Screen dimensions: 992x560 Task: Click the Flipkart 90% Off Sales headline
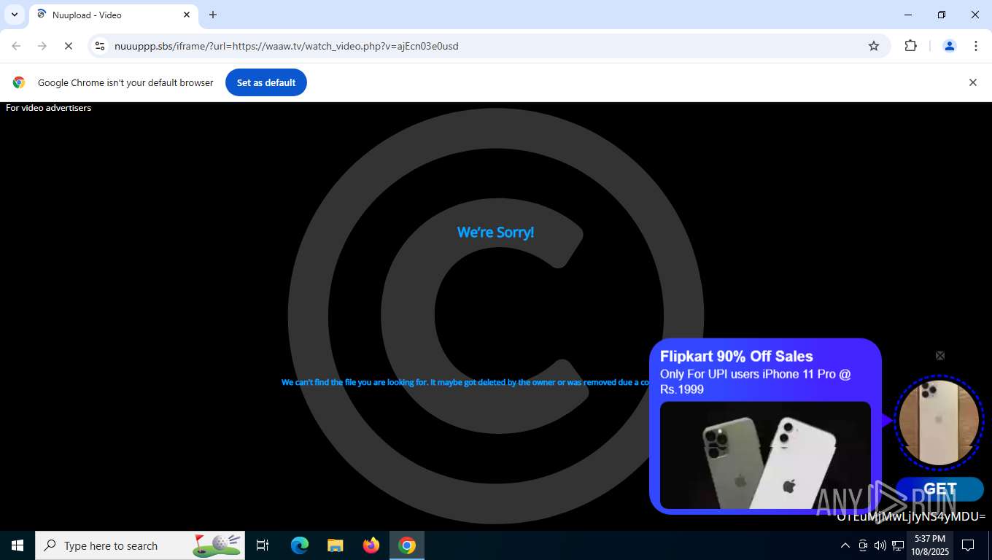(x=736, y=357)
